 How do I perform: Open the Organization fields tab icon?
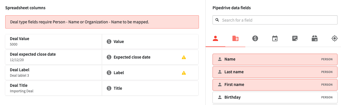[x=235, y=39]
